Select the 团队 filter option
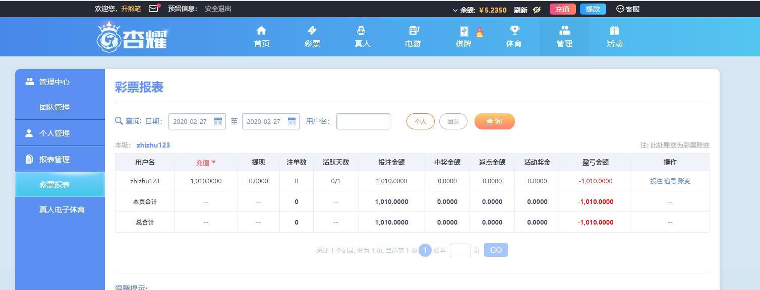The image size is (760, 290). pos(453,121)
